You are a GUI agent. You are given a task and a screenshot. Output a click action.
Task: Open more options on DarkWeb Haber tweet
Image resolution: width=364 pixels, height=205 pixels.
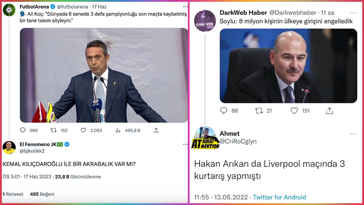[353, 13]
